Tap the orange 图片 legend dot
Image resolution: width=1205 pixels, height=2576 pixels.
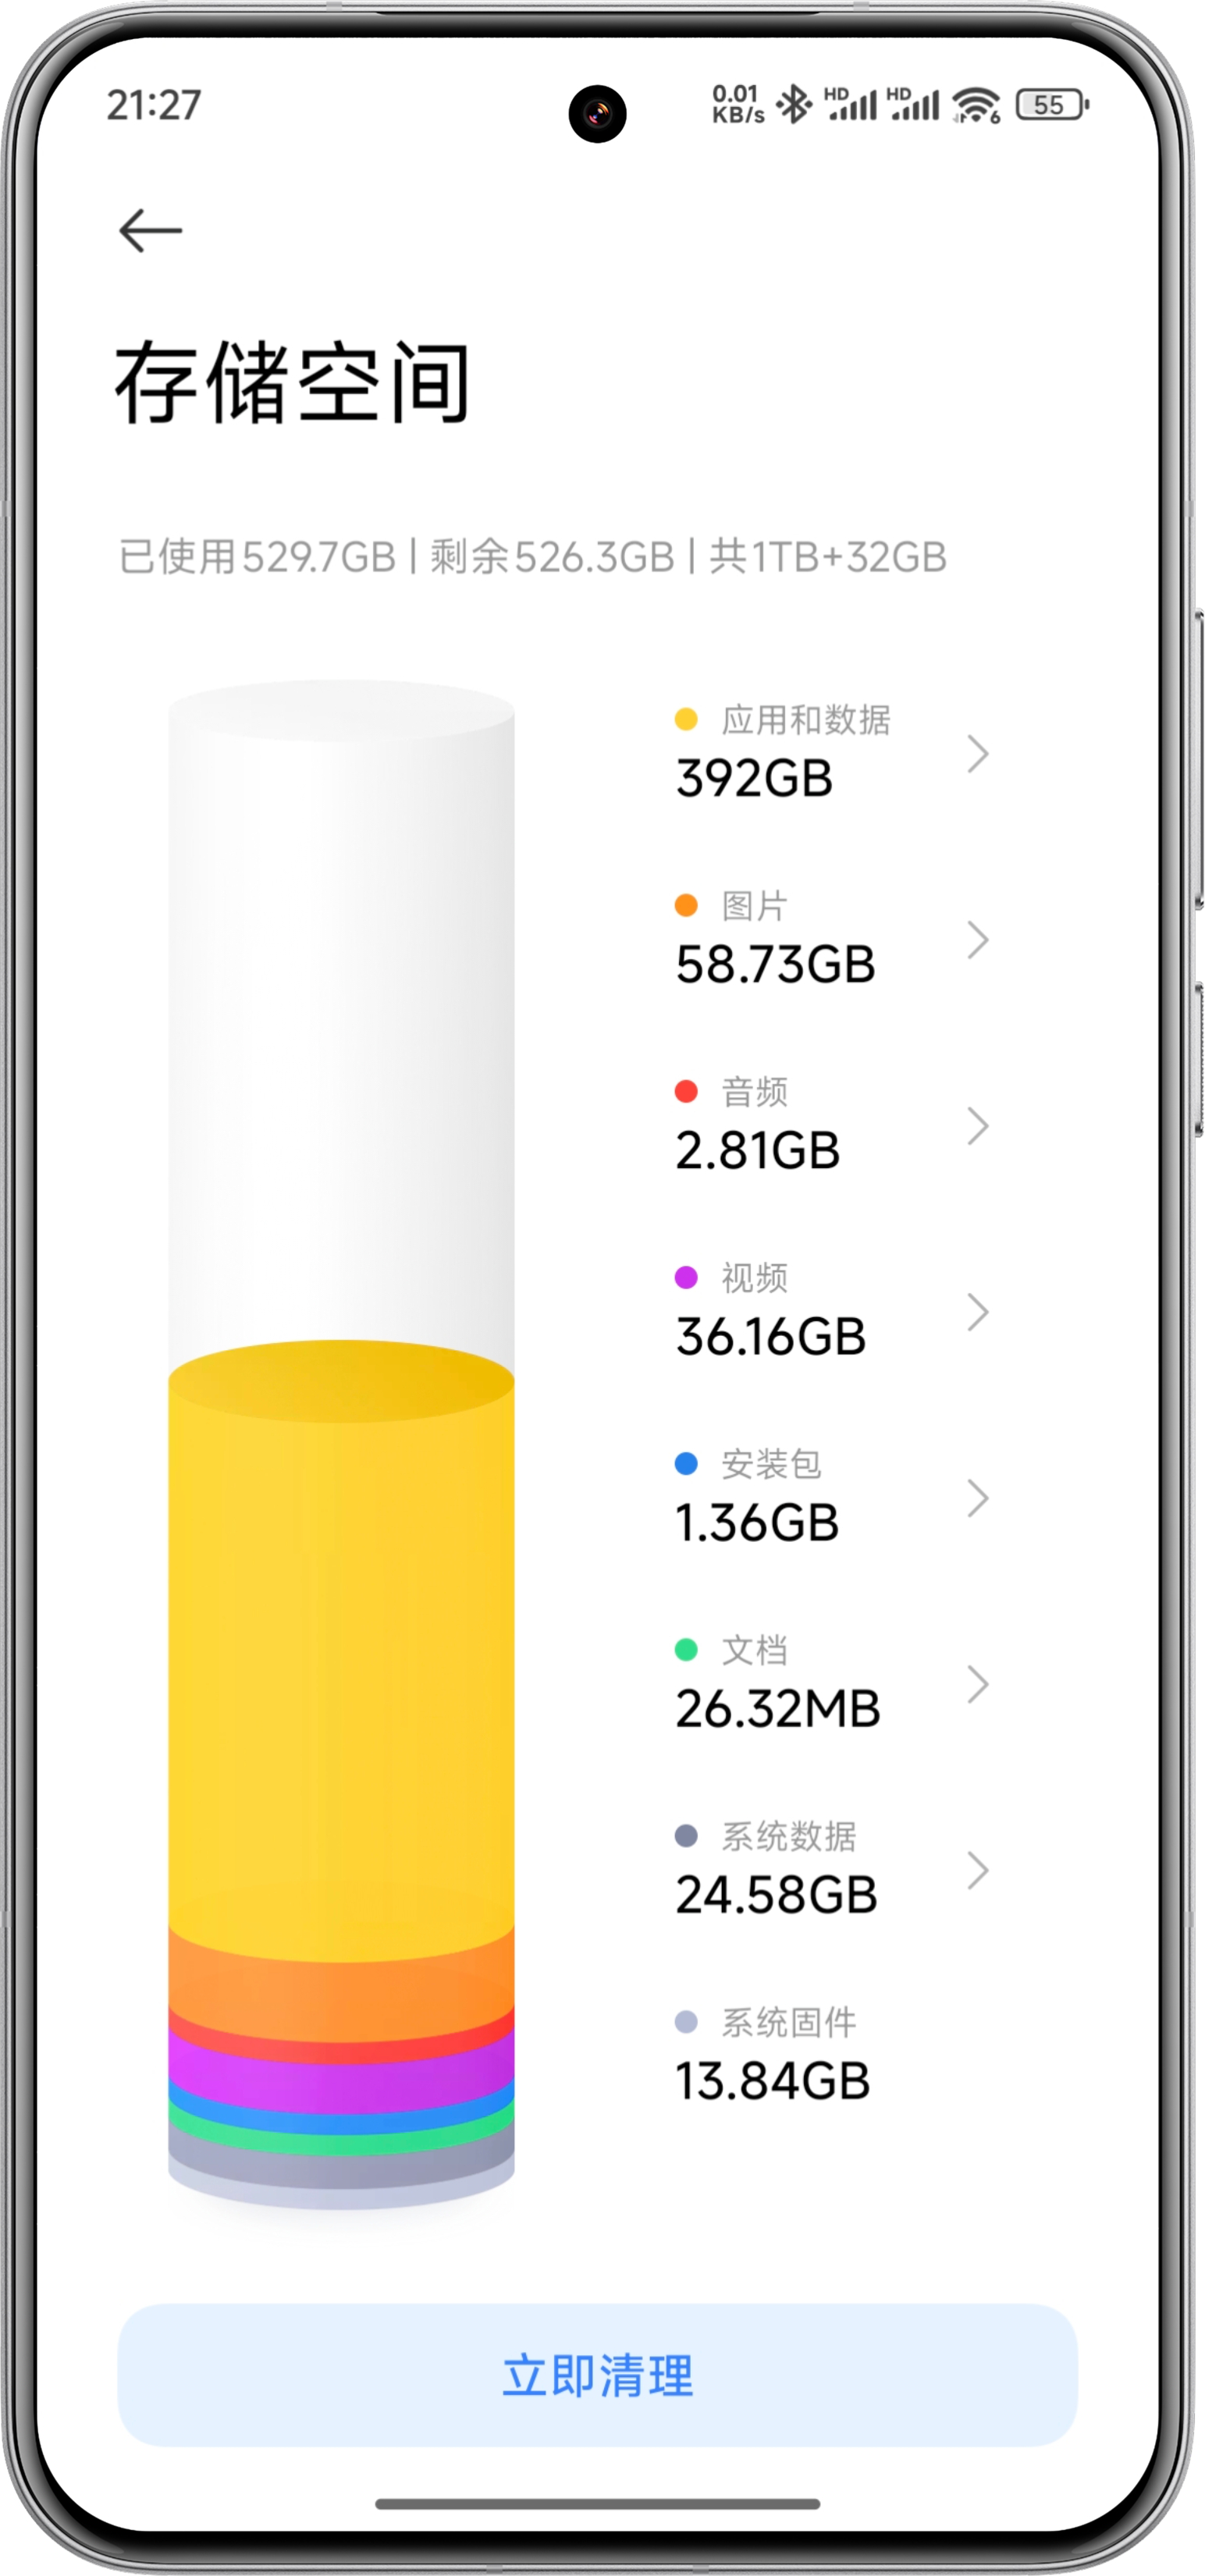[686, 905]
